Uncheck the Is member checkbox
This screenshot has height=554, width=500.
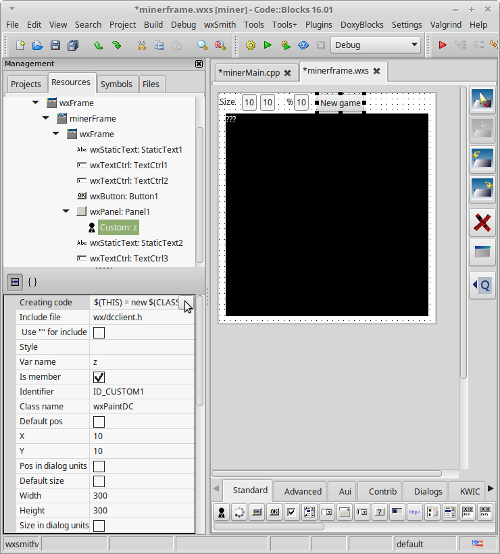pos(99,377)
